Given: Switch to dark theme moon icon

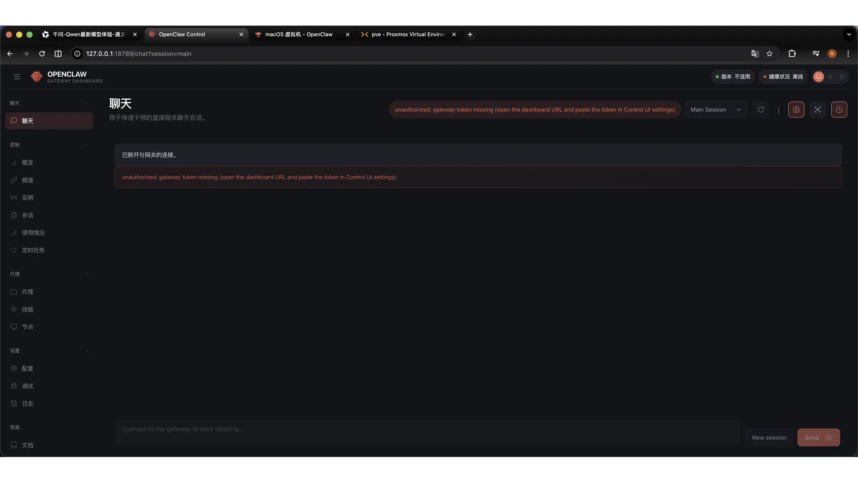Looking at the screenshot, I should pyautogui.click(x=842, y=76).
